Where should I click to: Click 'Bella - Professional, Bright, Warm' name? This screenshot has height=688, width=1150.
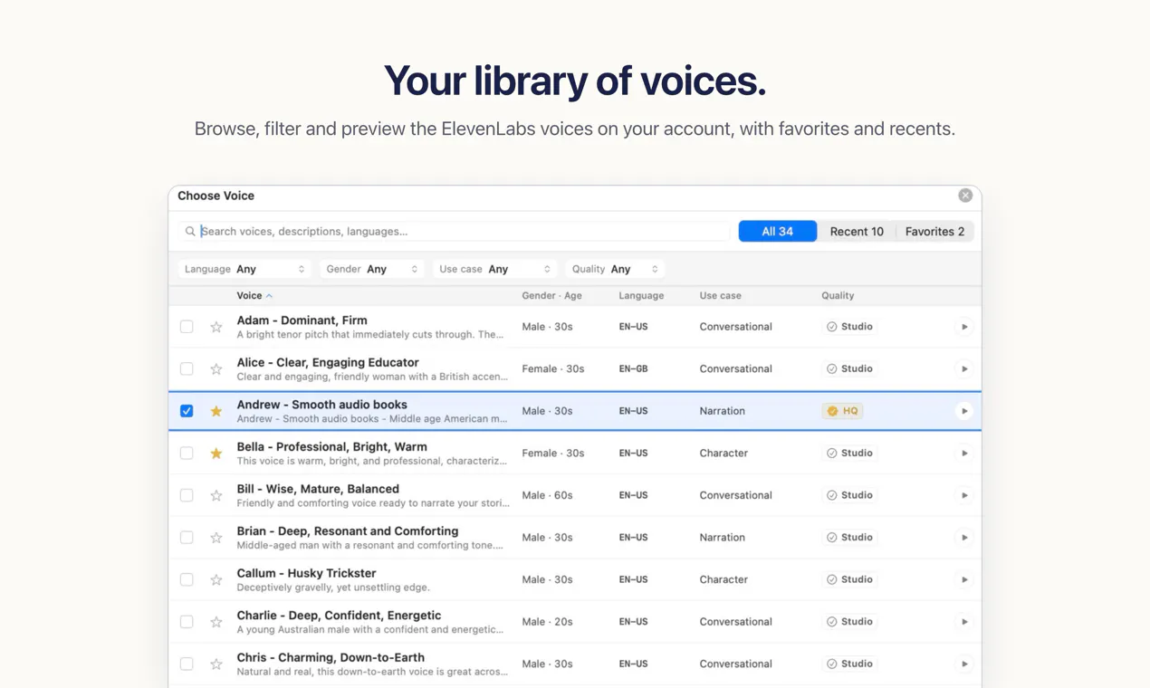pos(331,447)
